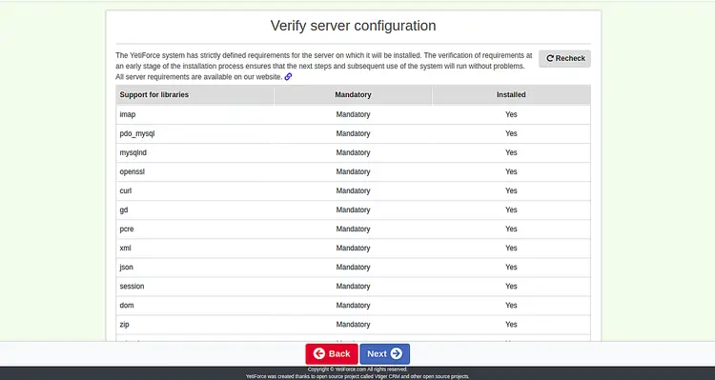Click the 'Mandatory' cell in session row

tap(353, 287)
